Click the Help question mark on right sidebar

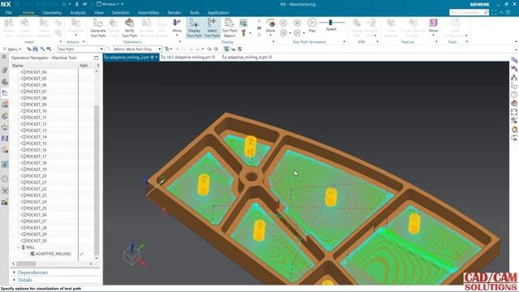(x=514, y=94)
